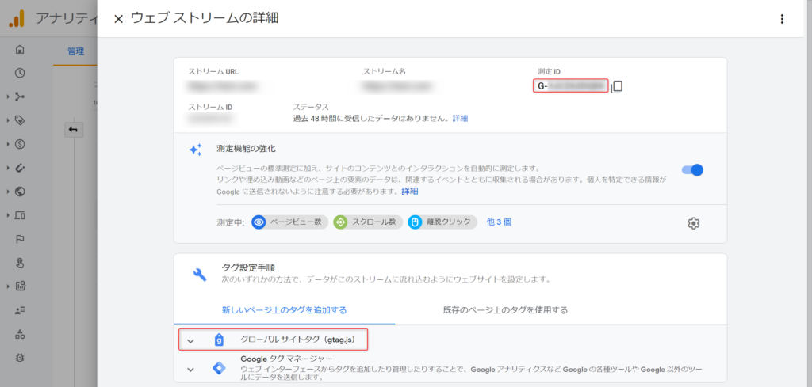Viewport: 812px width, 387px height.
Task: Open Conversions flag icon in sidebar
Action: point(20,239)
